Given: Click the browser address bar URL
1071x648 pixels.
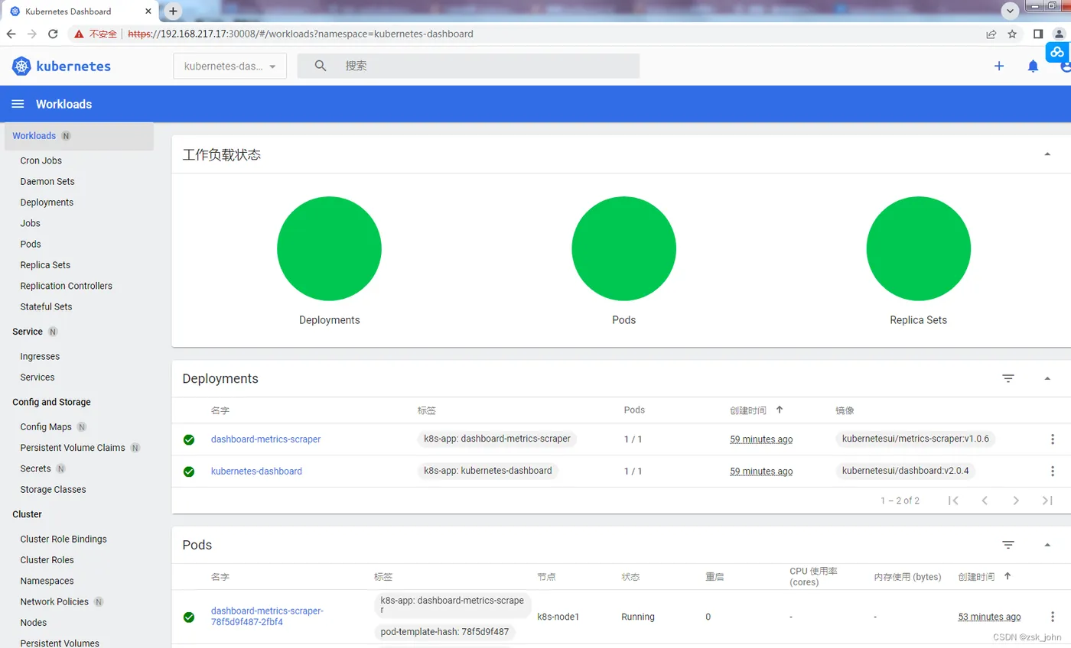Looking at the screenshot, I should [x=301, y=34].
